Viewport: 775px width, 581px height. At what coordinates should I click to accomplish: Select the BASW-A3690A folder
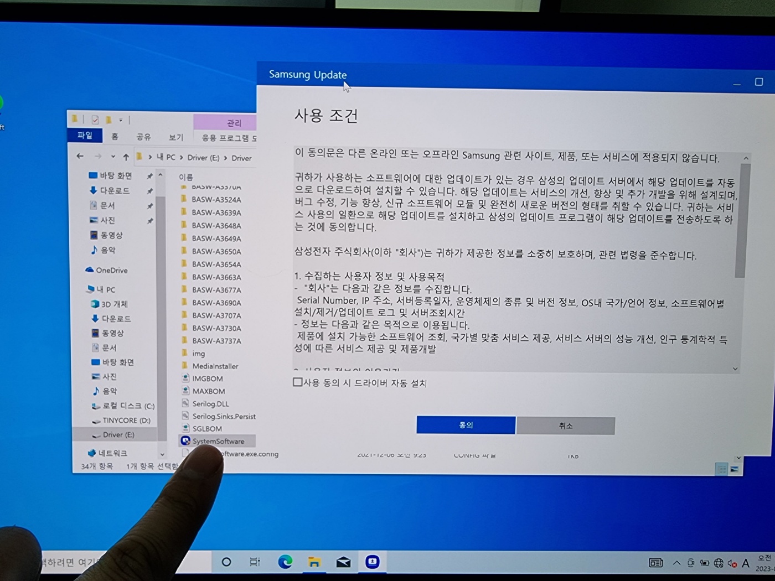tap(210, 303)
